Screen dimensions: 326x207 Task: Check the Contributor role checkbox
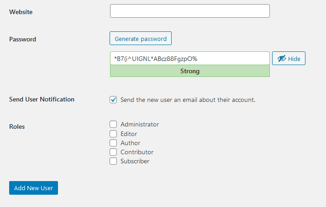113,152
